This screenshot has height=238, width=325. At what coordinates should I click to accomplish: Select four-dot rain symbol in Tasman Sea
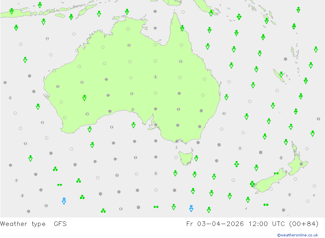pos(237,164)
